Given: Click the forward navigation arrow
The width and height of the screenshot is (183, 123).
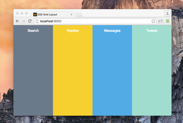Looking at the screenshot, I should [24, 21].
